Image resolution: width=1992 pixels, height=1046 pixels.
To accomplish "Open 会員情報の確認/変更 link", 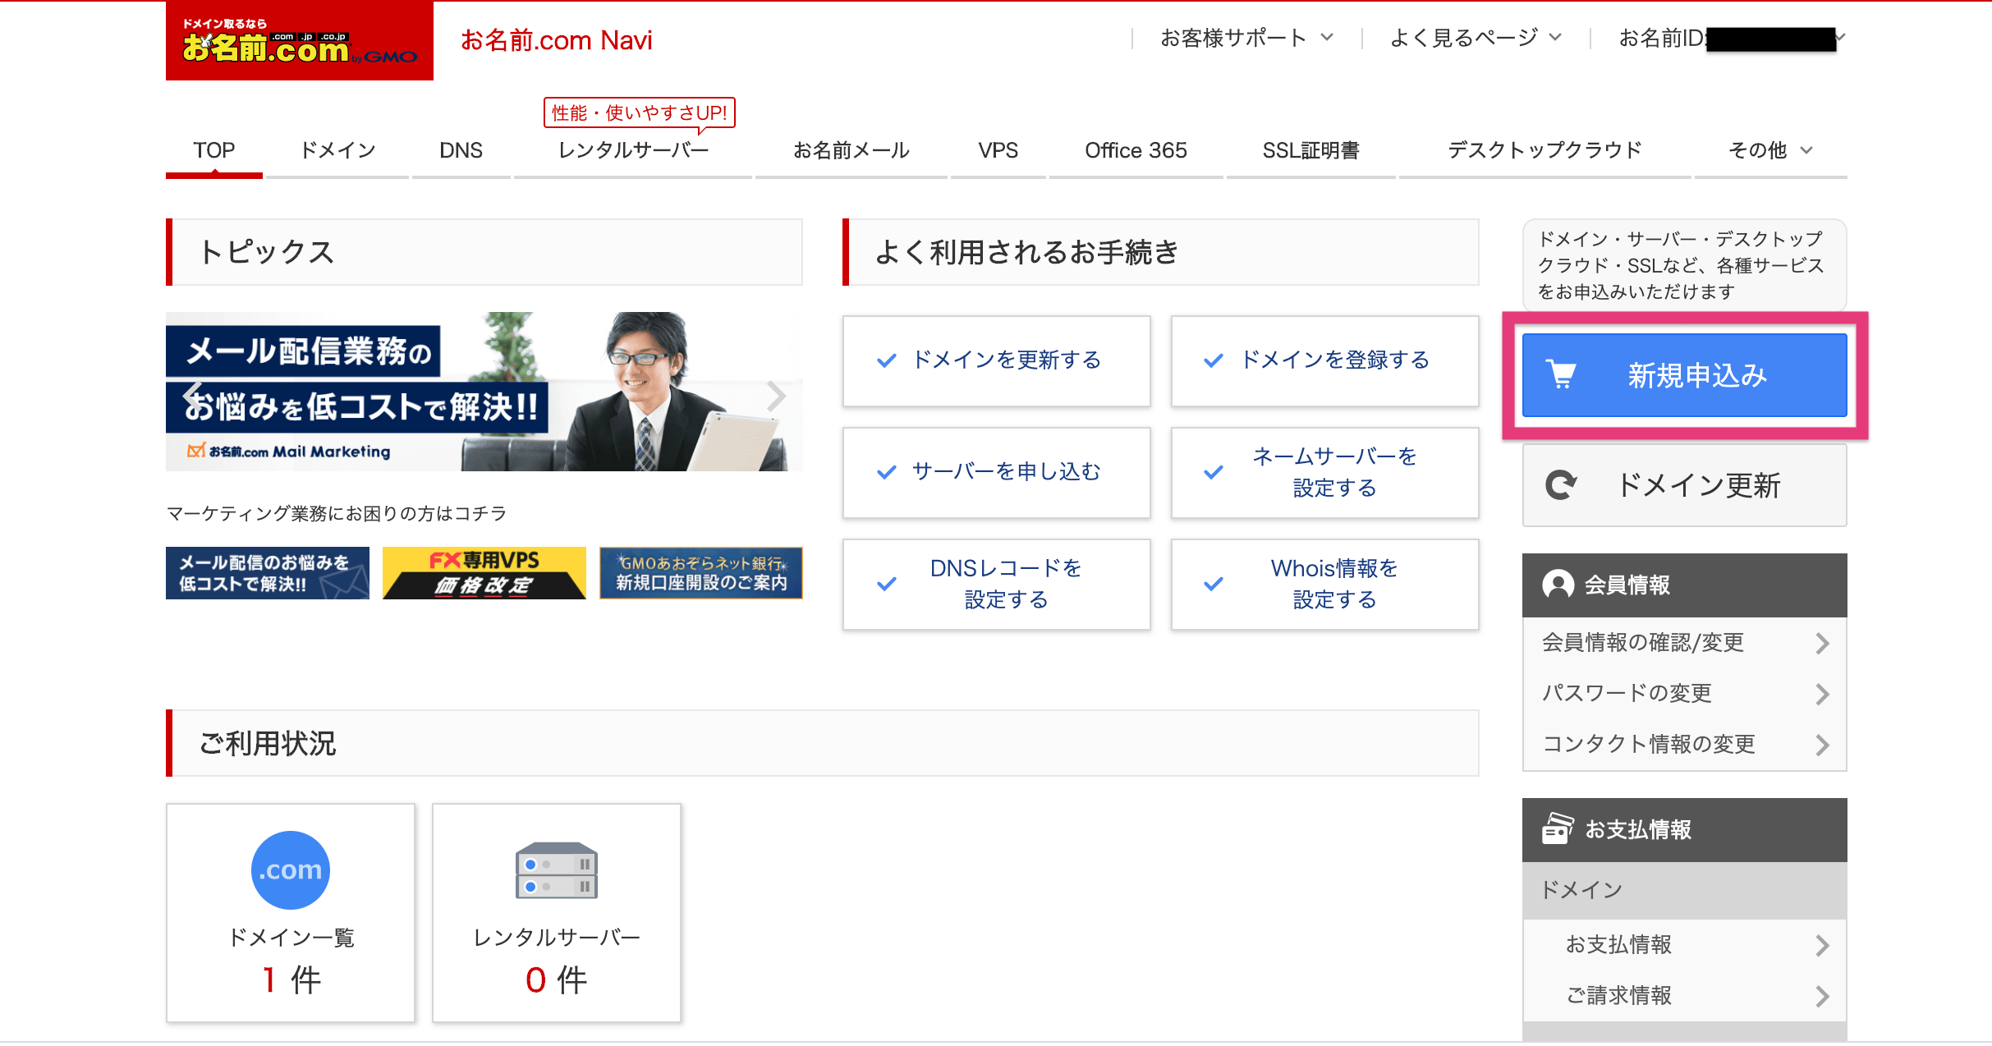I will [x=1643, y=643].
